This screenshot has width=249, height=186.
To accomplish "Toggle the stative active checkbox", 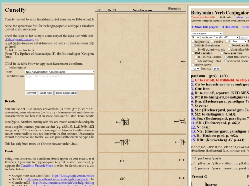I will [193, 65].
